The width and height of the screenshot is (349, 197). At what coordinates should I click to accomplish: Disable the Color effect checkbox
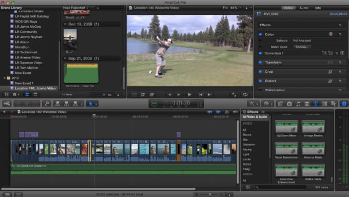260,34
